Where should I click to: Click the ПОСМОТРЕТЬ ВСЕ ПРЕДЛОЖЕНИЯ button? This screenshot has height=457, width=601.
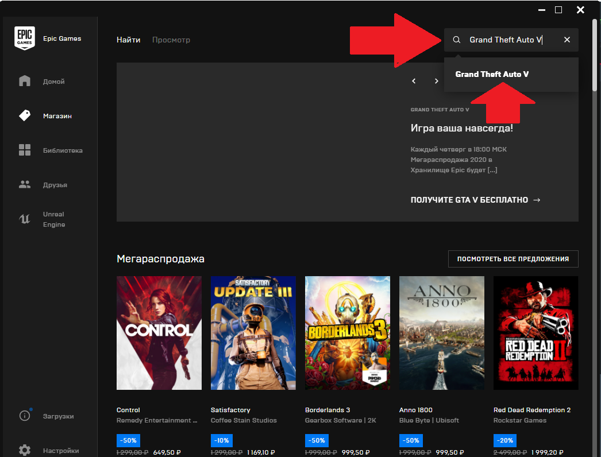[513, 259]
